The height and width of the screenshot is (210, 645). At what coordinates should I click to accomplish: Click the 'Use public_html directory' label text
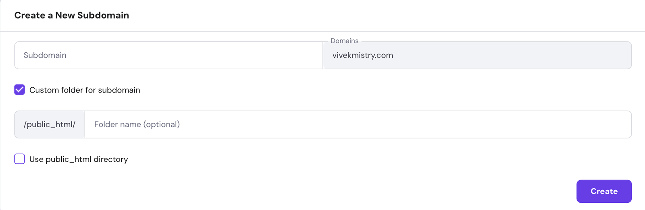[x=79, y=159]
